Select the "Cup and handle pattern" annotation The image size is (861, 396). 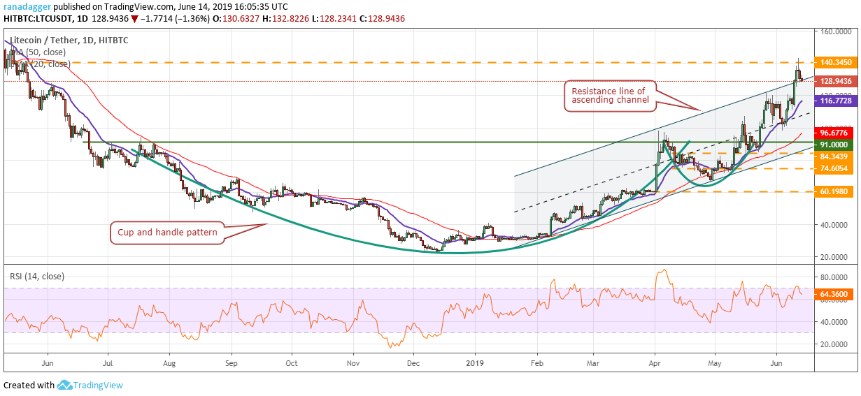click(166, 231)
